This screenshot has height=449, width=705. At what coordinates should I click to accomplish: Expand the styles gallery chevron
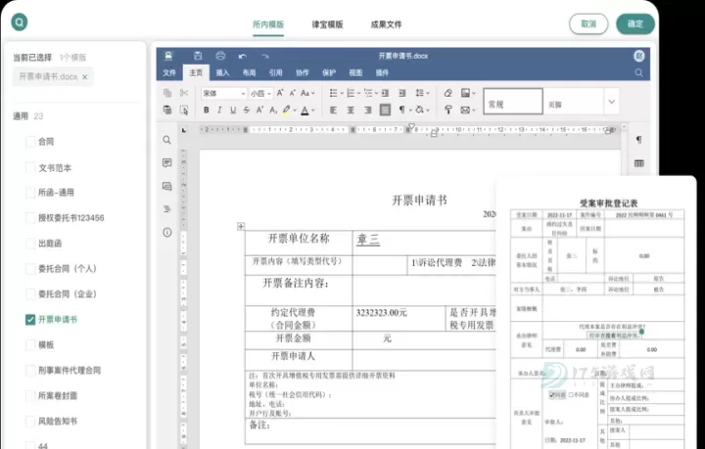(611, 102)
